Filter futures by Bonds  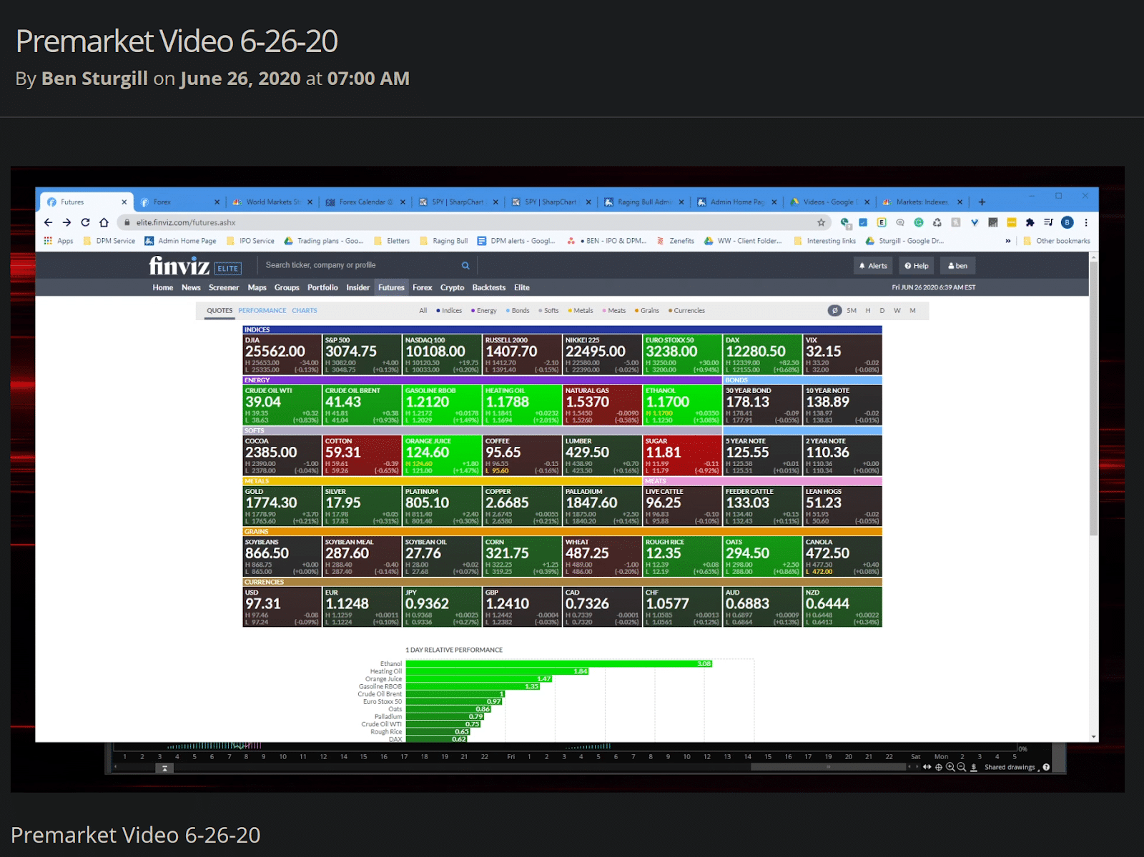point(518,310)
